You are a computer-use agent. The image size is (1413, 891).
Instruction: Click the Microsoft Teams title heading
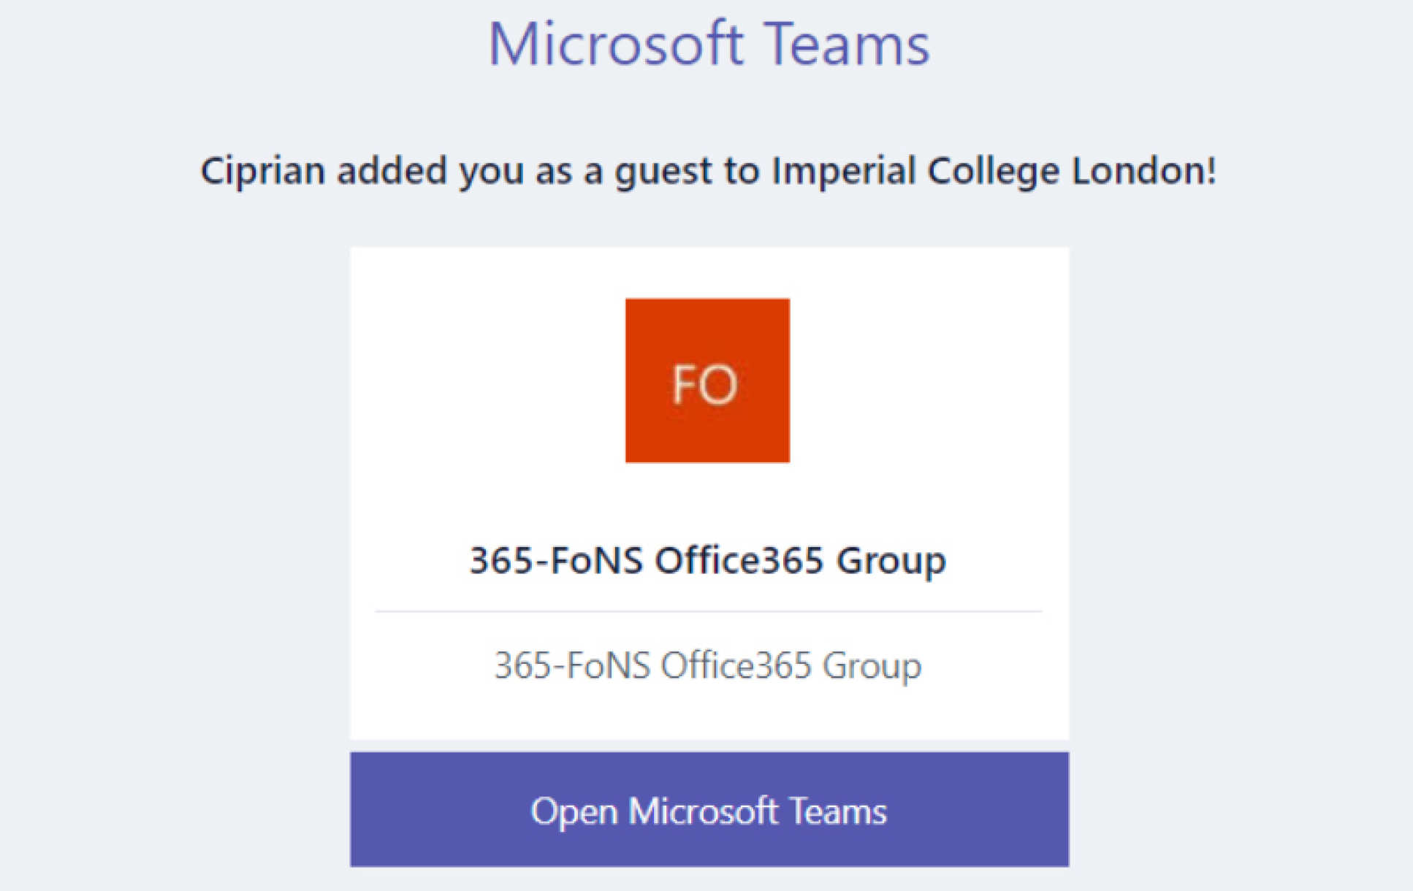coord(709,45)
